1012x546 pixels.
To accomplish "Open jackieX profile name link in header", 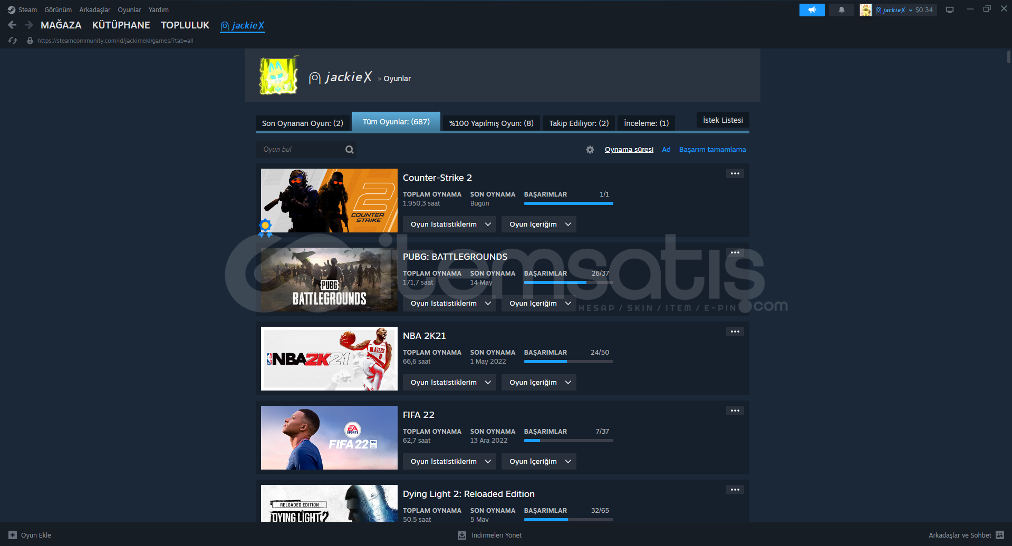I will click(341, 77).
